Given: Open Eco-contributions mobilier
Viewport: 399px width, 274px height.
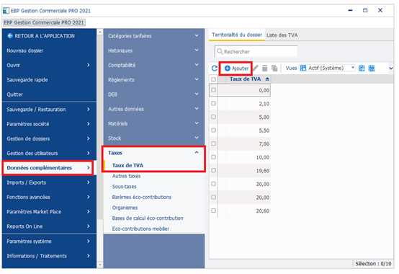Looking at the screenshot, I should point(140,229).
